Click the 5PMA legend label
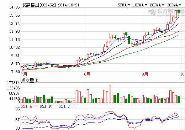The height and width of the screenshot is (130, 185). pos(122,5)
